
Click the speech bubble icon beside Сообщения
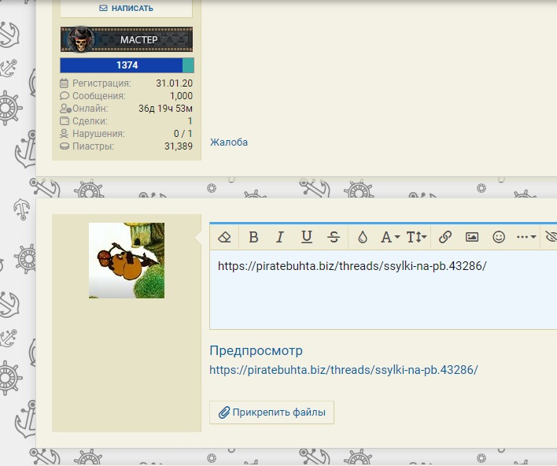pyautogui.click(x=65, y=95)
